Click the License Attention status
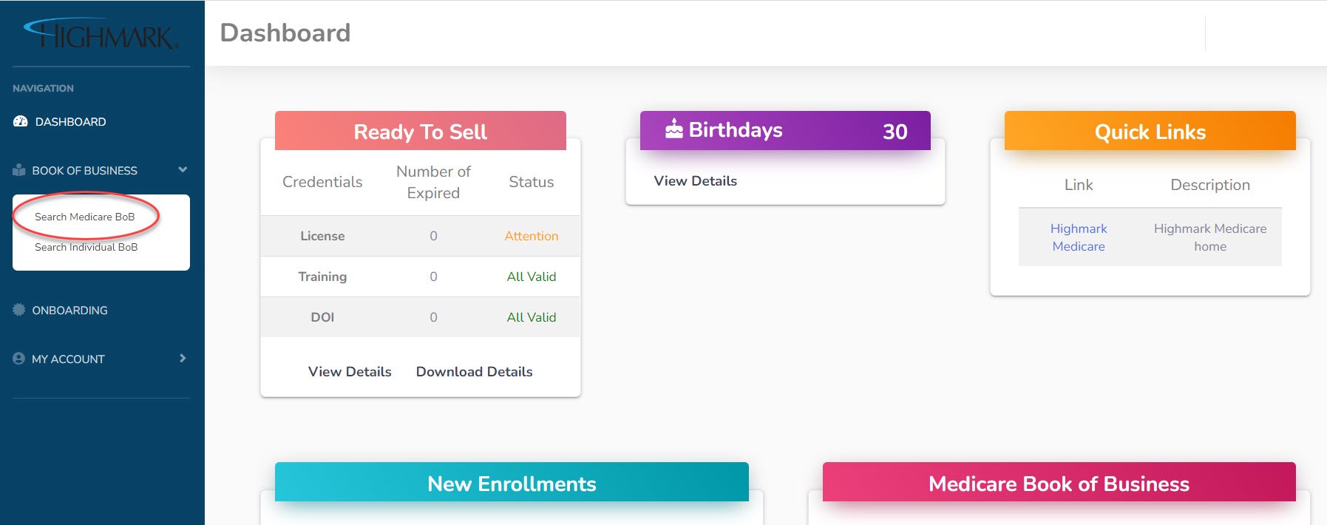 click(x=531, y=236)
